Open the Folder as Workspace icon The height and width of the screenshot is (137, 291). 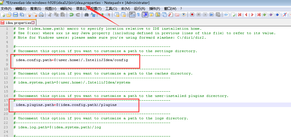coord(177,15)
